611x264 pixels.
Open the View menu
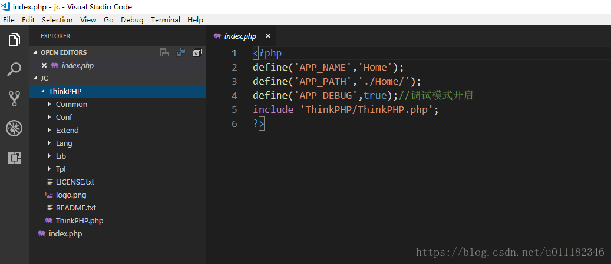click(88, 20)
